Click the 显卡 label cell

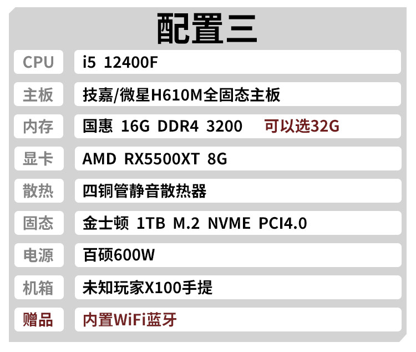click(38, 159)
